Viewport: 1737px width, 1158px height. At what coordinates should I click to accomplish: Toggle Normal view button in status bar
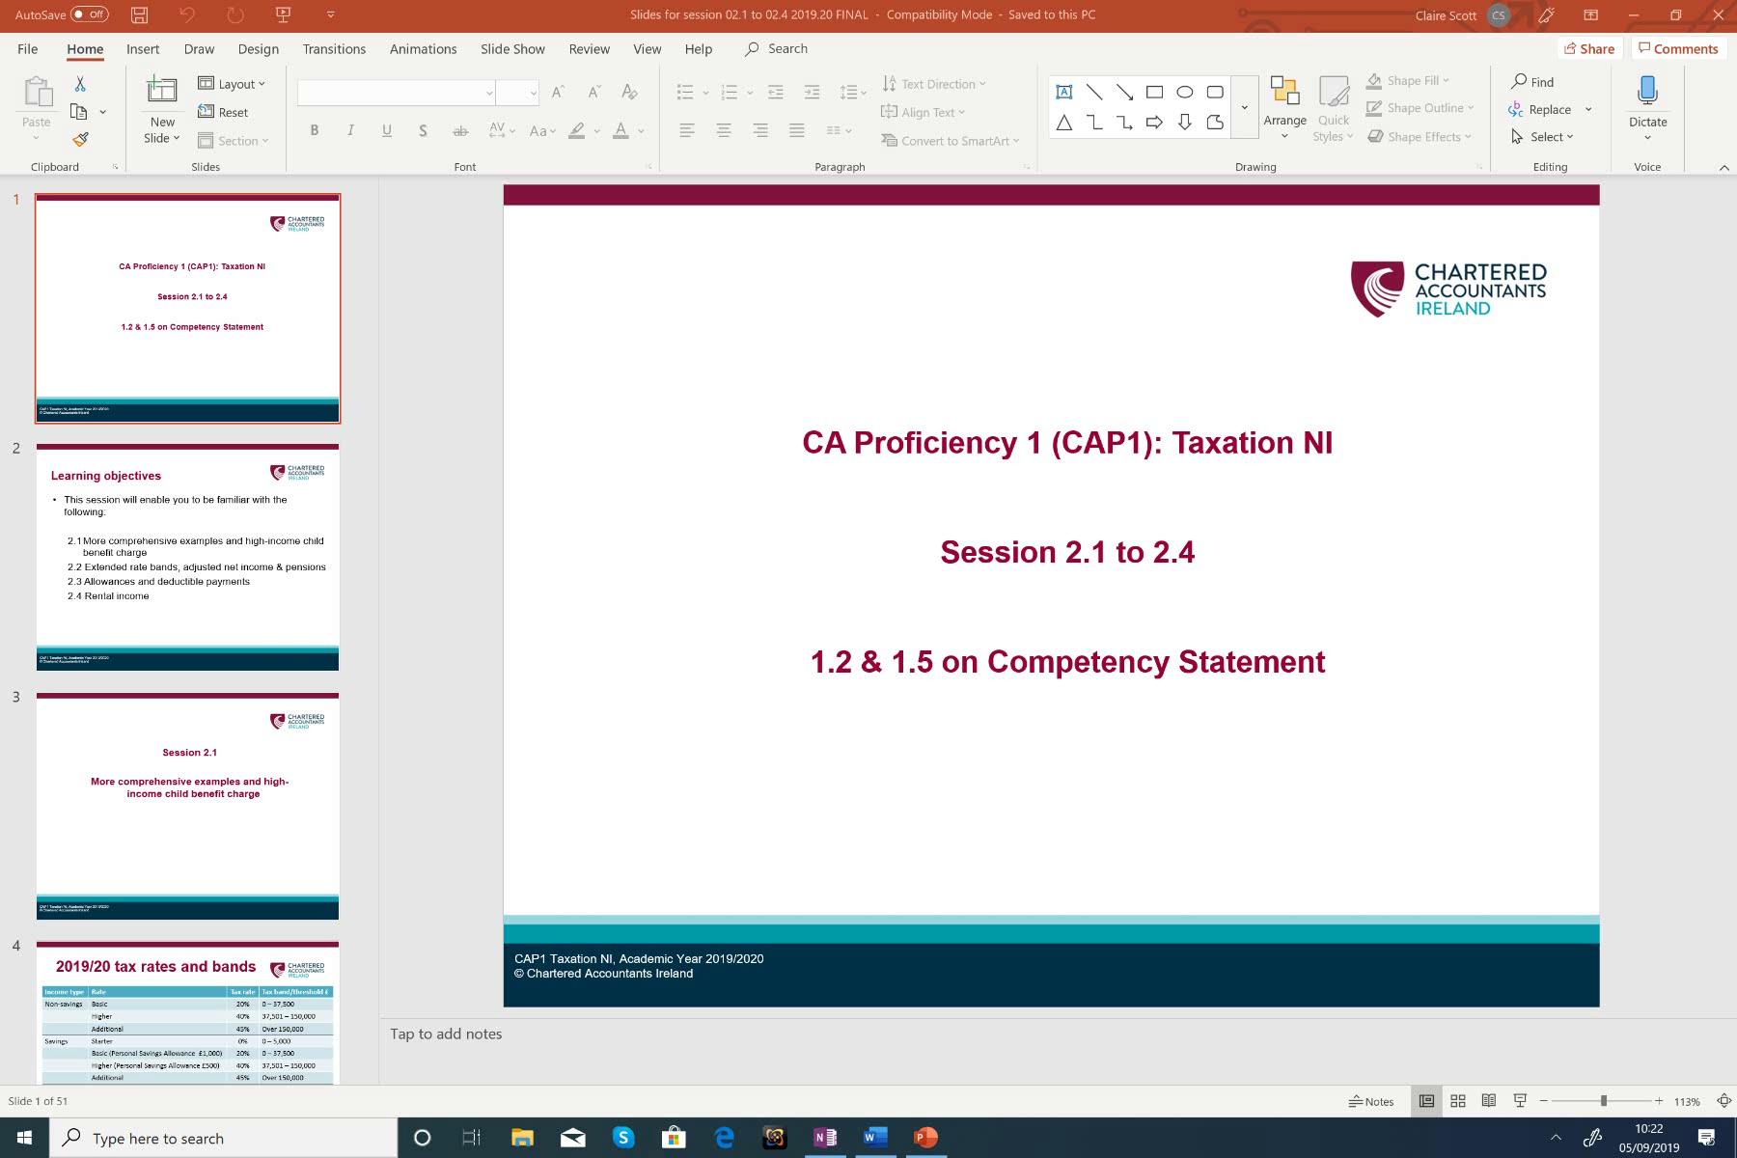1426,1101
